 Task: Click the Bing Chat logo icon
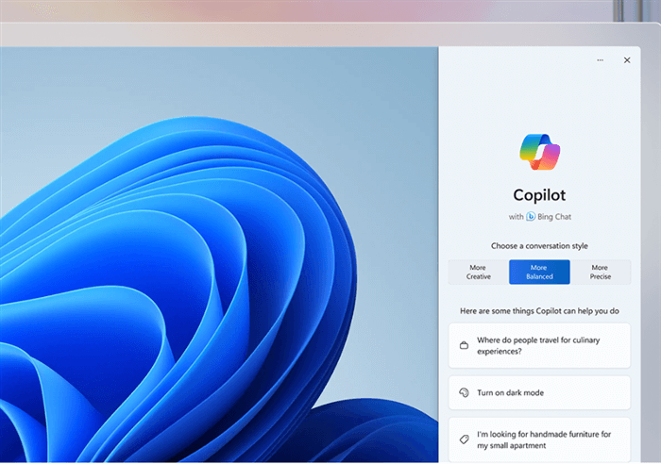[x=531, y=216]
